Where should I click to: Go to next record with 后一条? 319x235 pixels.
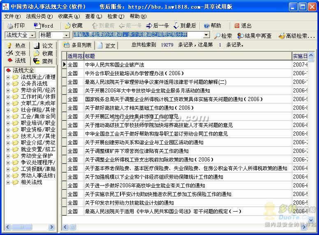pyautogui.click(x=157, y=25)
